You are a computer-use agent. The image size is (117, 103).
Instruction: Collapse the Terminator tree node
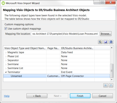[6, 72]
